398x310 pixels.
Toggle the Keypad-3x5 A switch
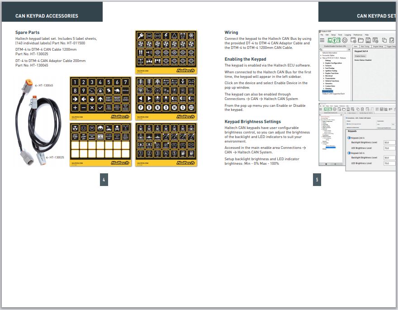point(350,153)
